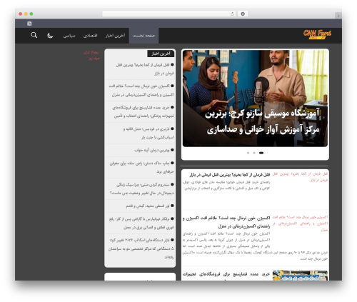Open the search magnifier icon
Image resolution: width=357 pixels, height=302 pixels.
[34, 35]
